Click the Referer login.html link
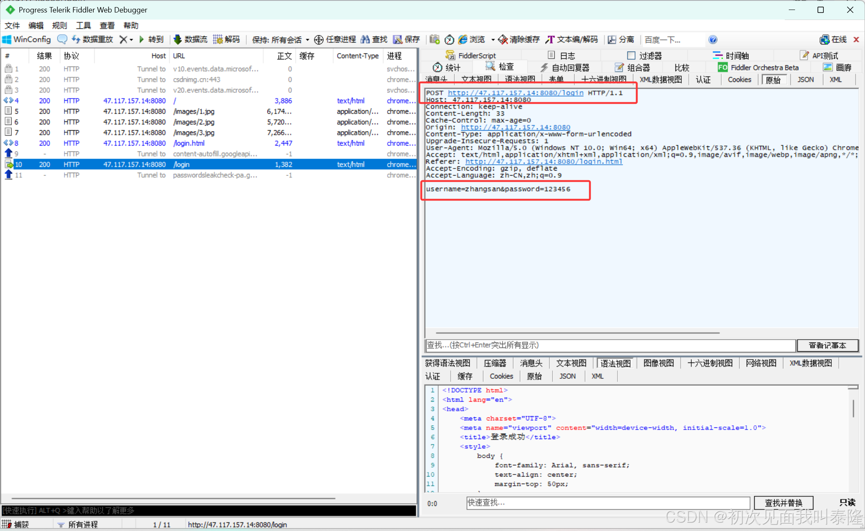This screenshot has width=865, height=531. (543, 161)
